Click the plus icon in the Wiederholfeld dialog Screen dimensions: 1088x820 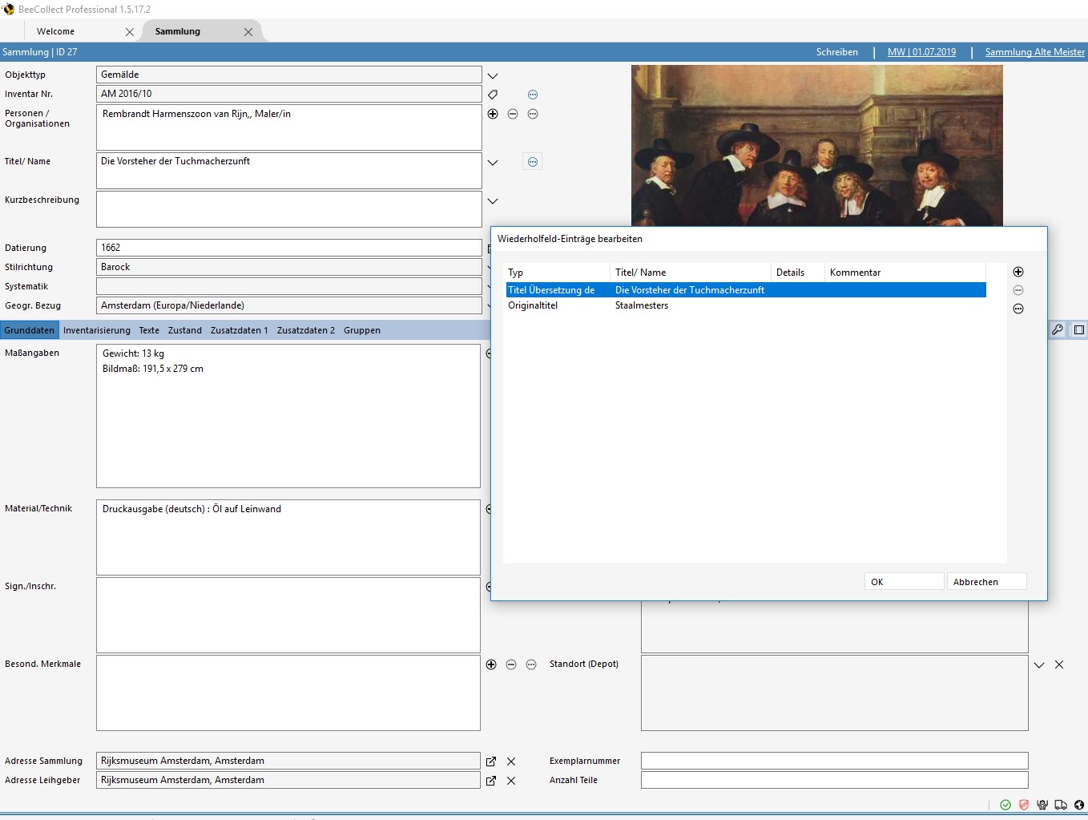coord(1018,273)
